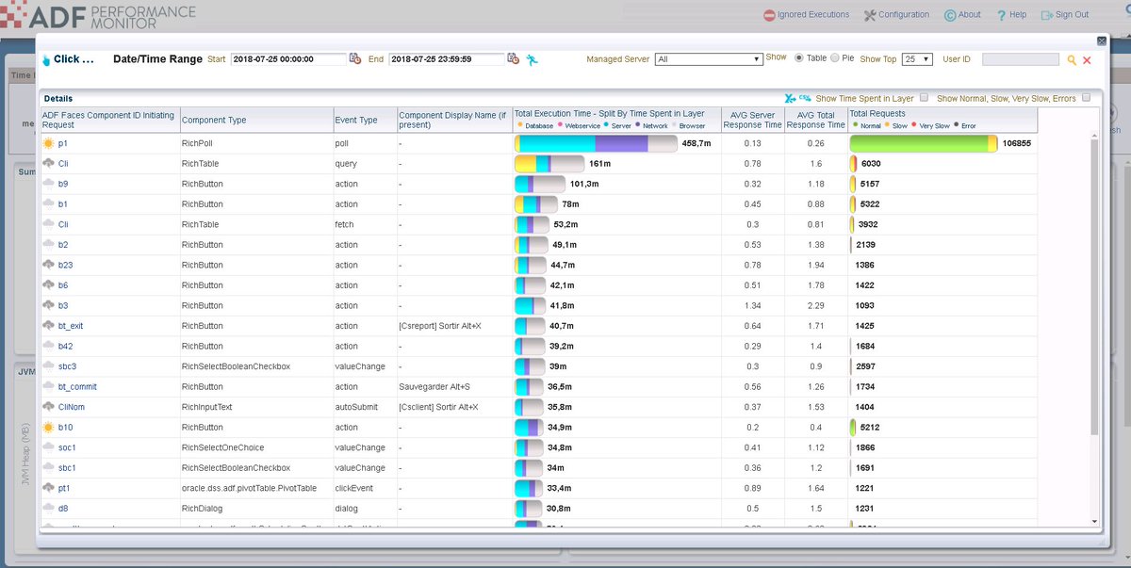Click the cloud icon next to b42
This screenshot has height=568, width=1131.
48,346
